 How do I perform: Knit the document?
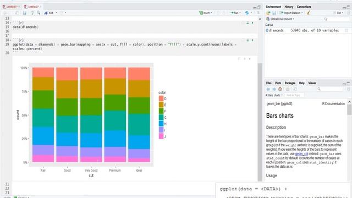[x=49, y=13]
